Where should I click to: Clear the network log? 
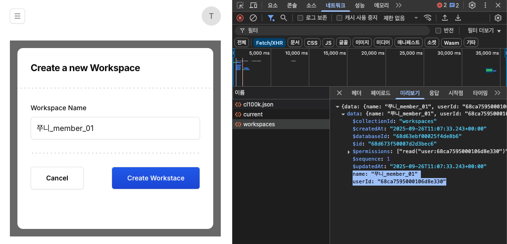pyautogui.click(x=253, y=18)
